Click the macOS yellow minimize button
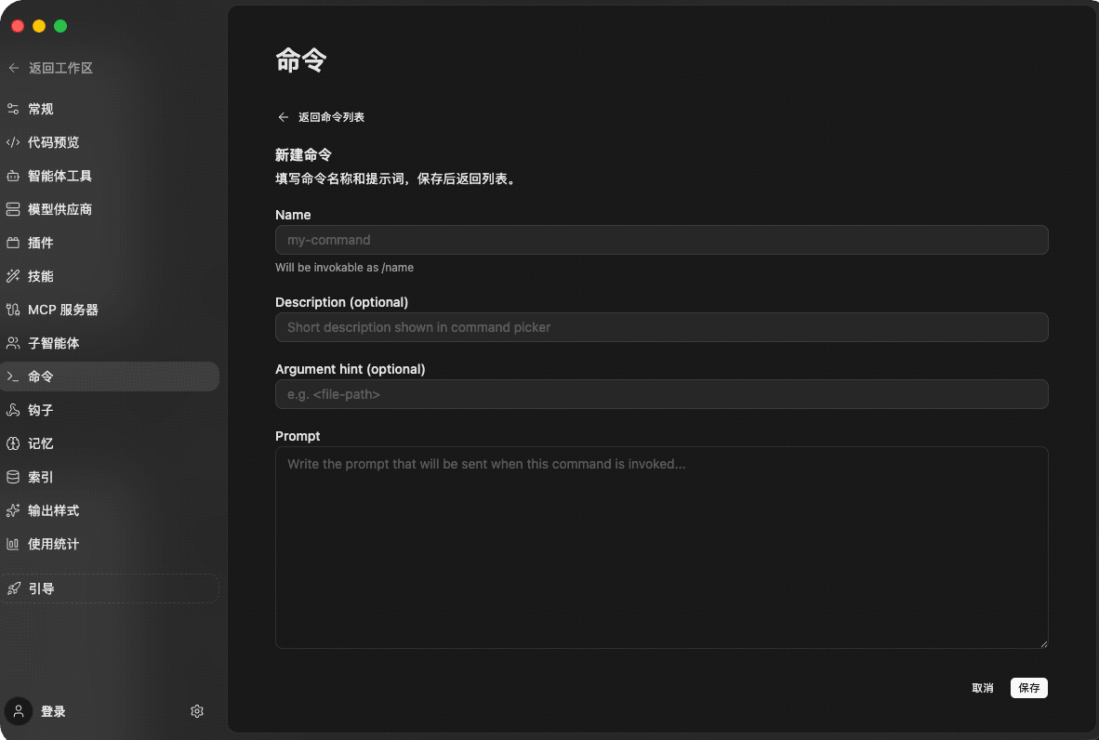 click(x=39, y=26)
